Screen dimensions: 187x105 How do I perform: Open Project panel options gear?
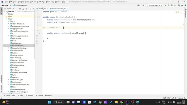point(30,9)
